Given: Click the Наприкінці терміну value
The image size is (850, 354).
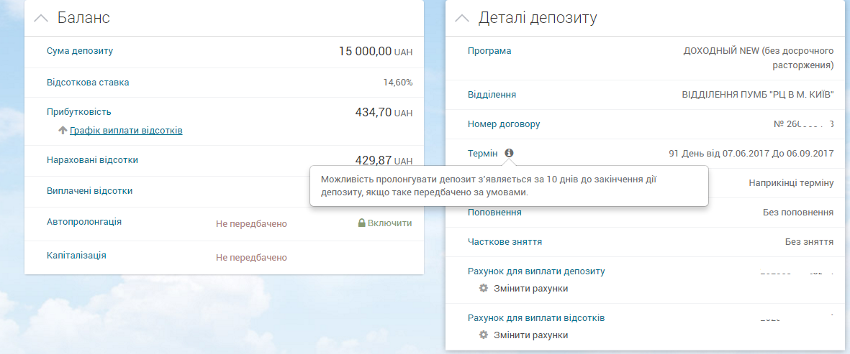Looking at the screenshot, I should (792, 183).
